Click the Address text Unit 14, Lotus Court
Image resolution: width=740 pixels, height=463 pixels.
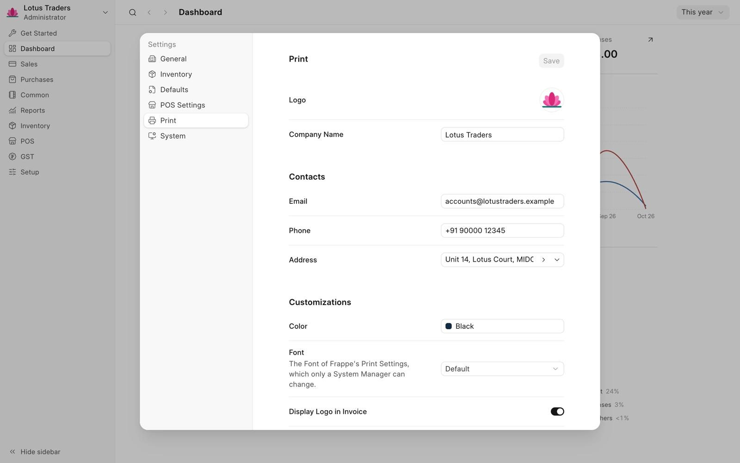(489, 260)
